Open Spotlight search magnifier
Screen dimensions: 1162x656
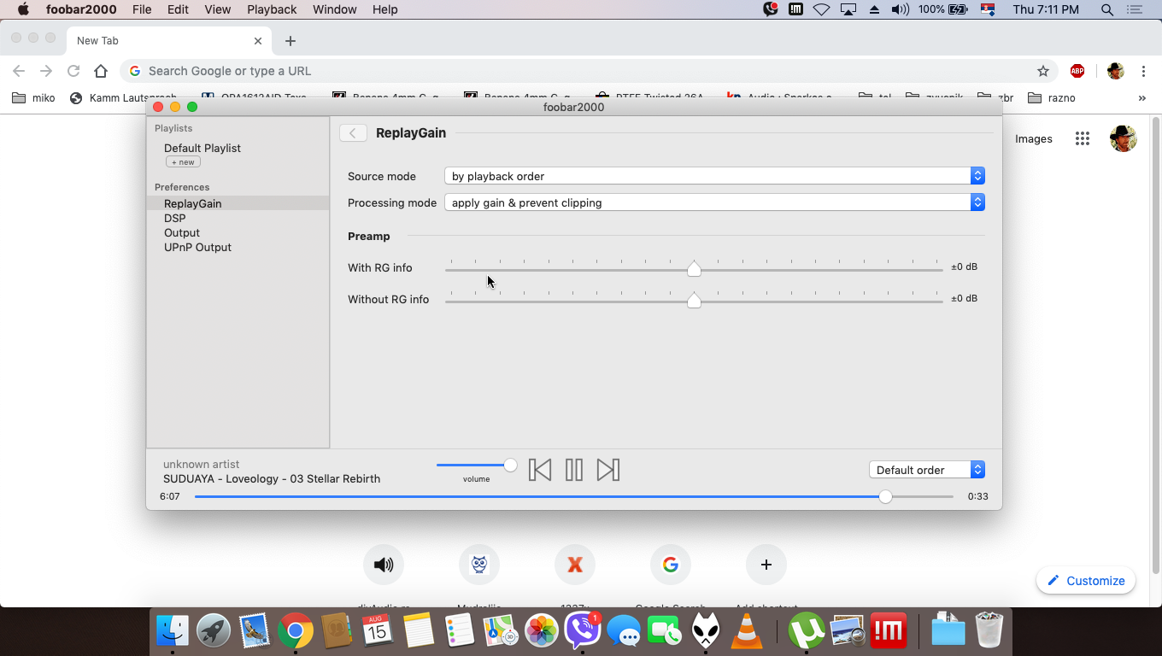click(1107, 9)
